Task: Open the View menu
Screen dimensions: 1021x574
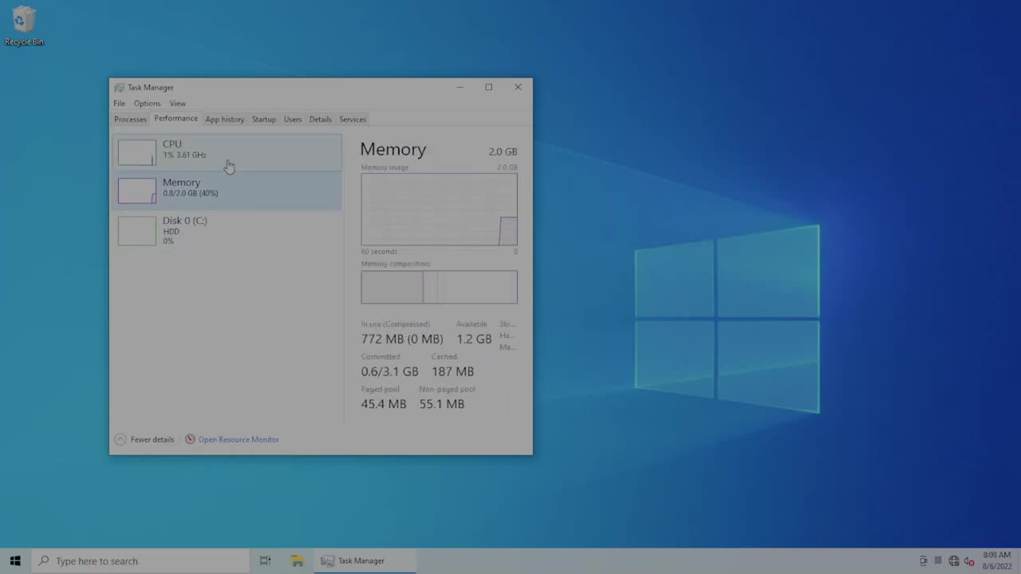Action: (177, 104)
